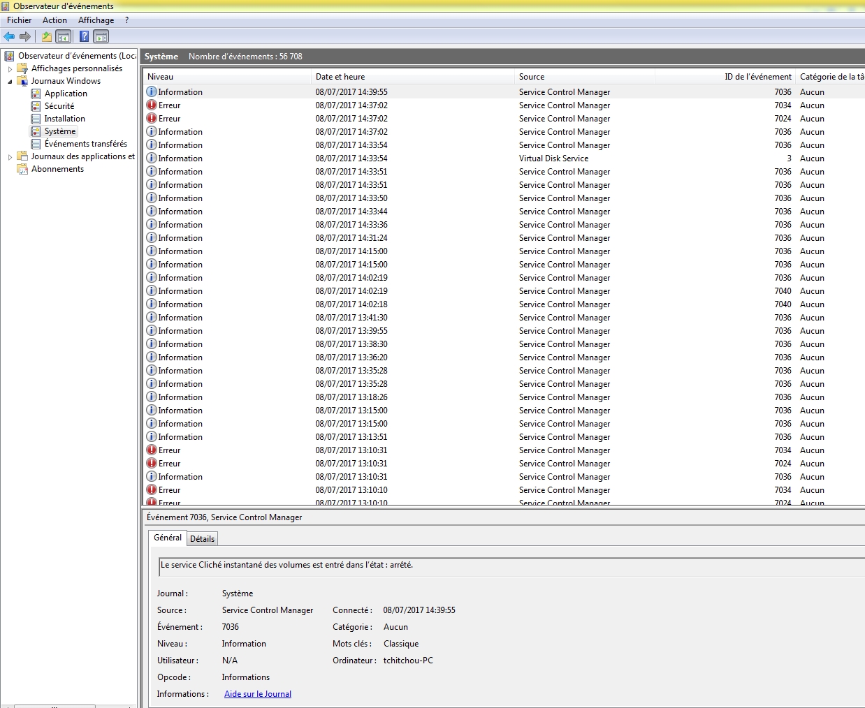The height and width of the screenshot is (708, 865).
Task: Click the error icon of the 13:10:10 event 7034
Action: tap(152, 489)
